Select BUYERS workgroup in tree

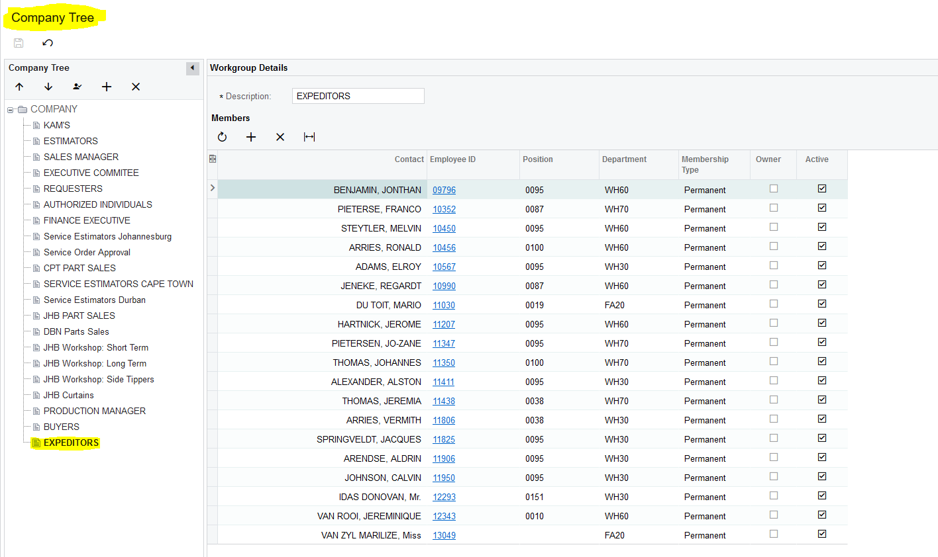[x=61, y=427]
